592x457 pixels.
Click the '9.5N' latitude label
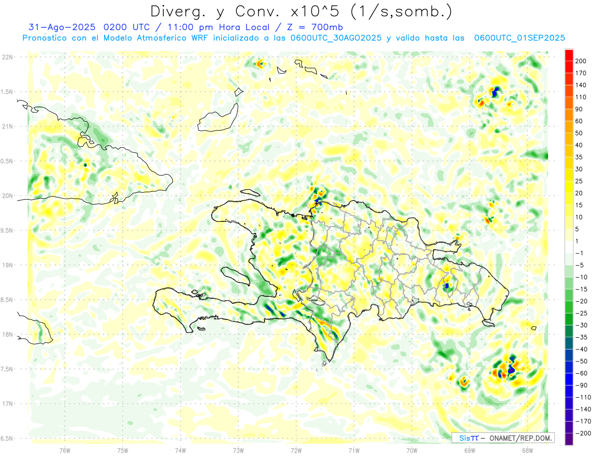tap(7, 230)
